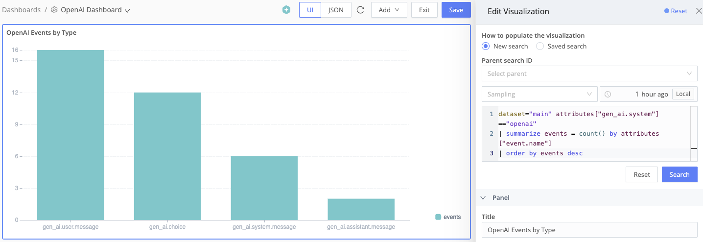Click the gen_ai.user.message bar
This screenshot has width=703, height=242.
point(70,135)
